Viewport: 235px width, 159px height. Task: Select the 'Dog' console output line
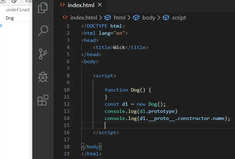pos(10,18)
